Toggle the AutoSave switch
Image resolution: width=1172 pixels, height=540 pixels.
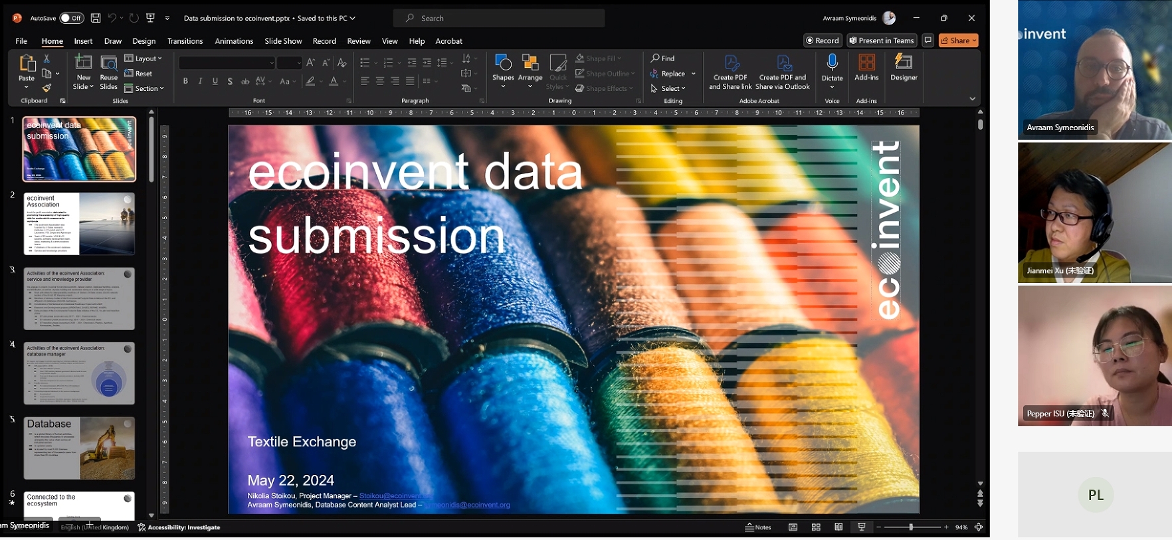tap(71, 18)
